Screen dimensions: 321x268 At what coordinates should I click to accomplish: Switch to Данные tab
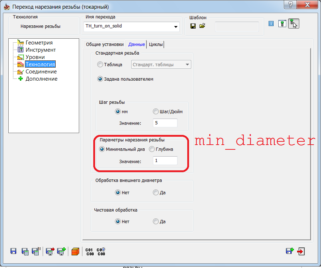[x=136, y=44]
